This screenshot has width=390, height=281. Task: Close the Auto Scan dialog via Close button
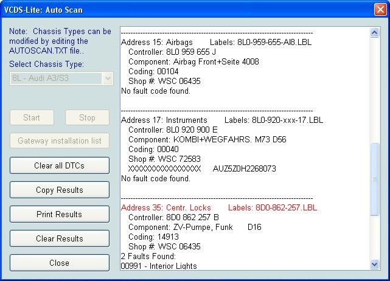point(60,263)
